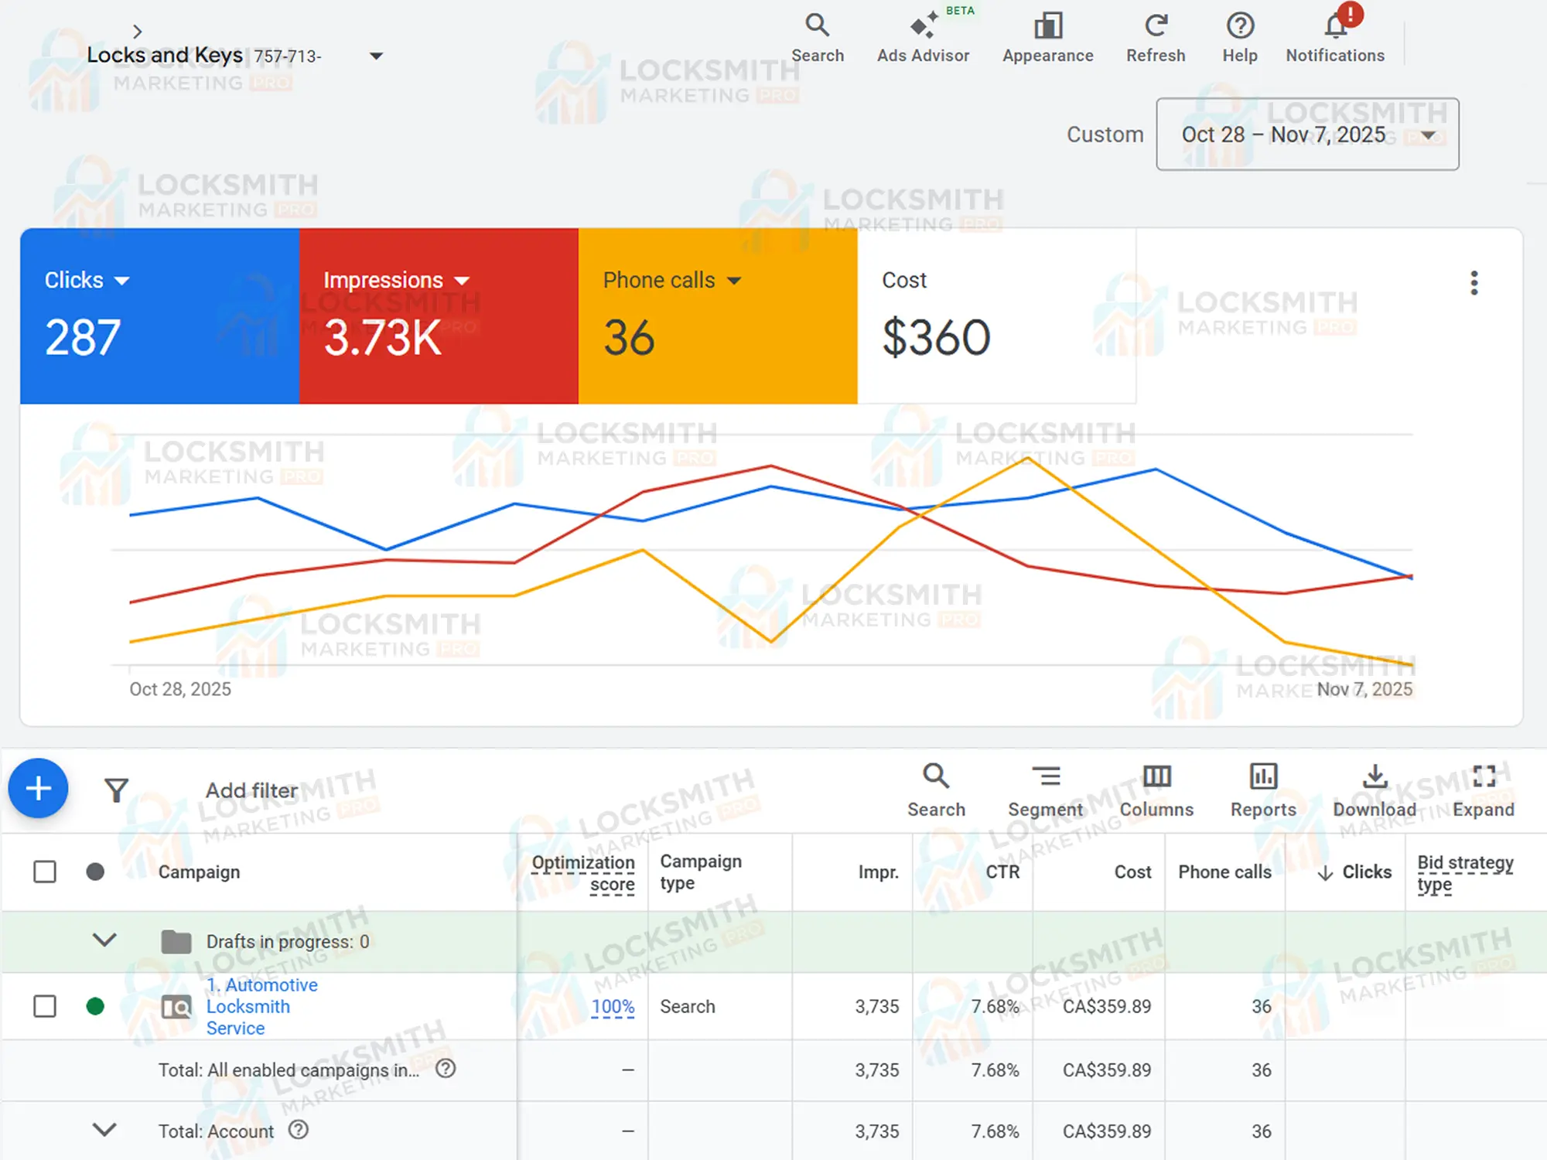Toggle the select-all checkbox in the table header
1547x1160 pixels.
[x=44, y=872]
